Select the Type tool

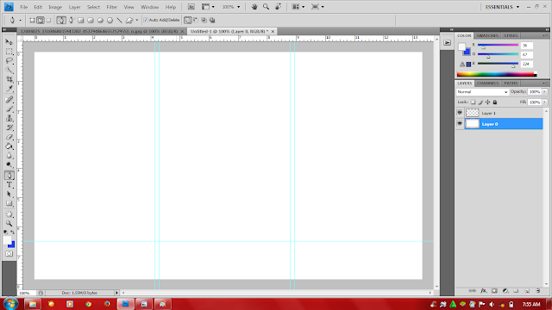point(9,185)
